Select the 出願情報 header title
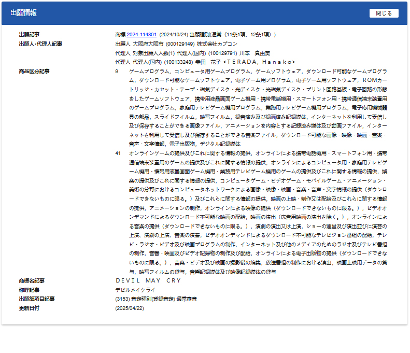 [x=23, y=13]
